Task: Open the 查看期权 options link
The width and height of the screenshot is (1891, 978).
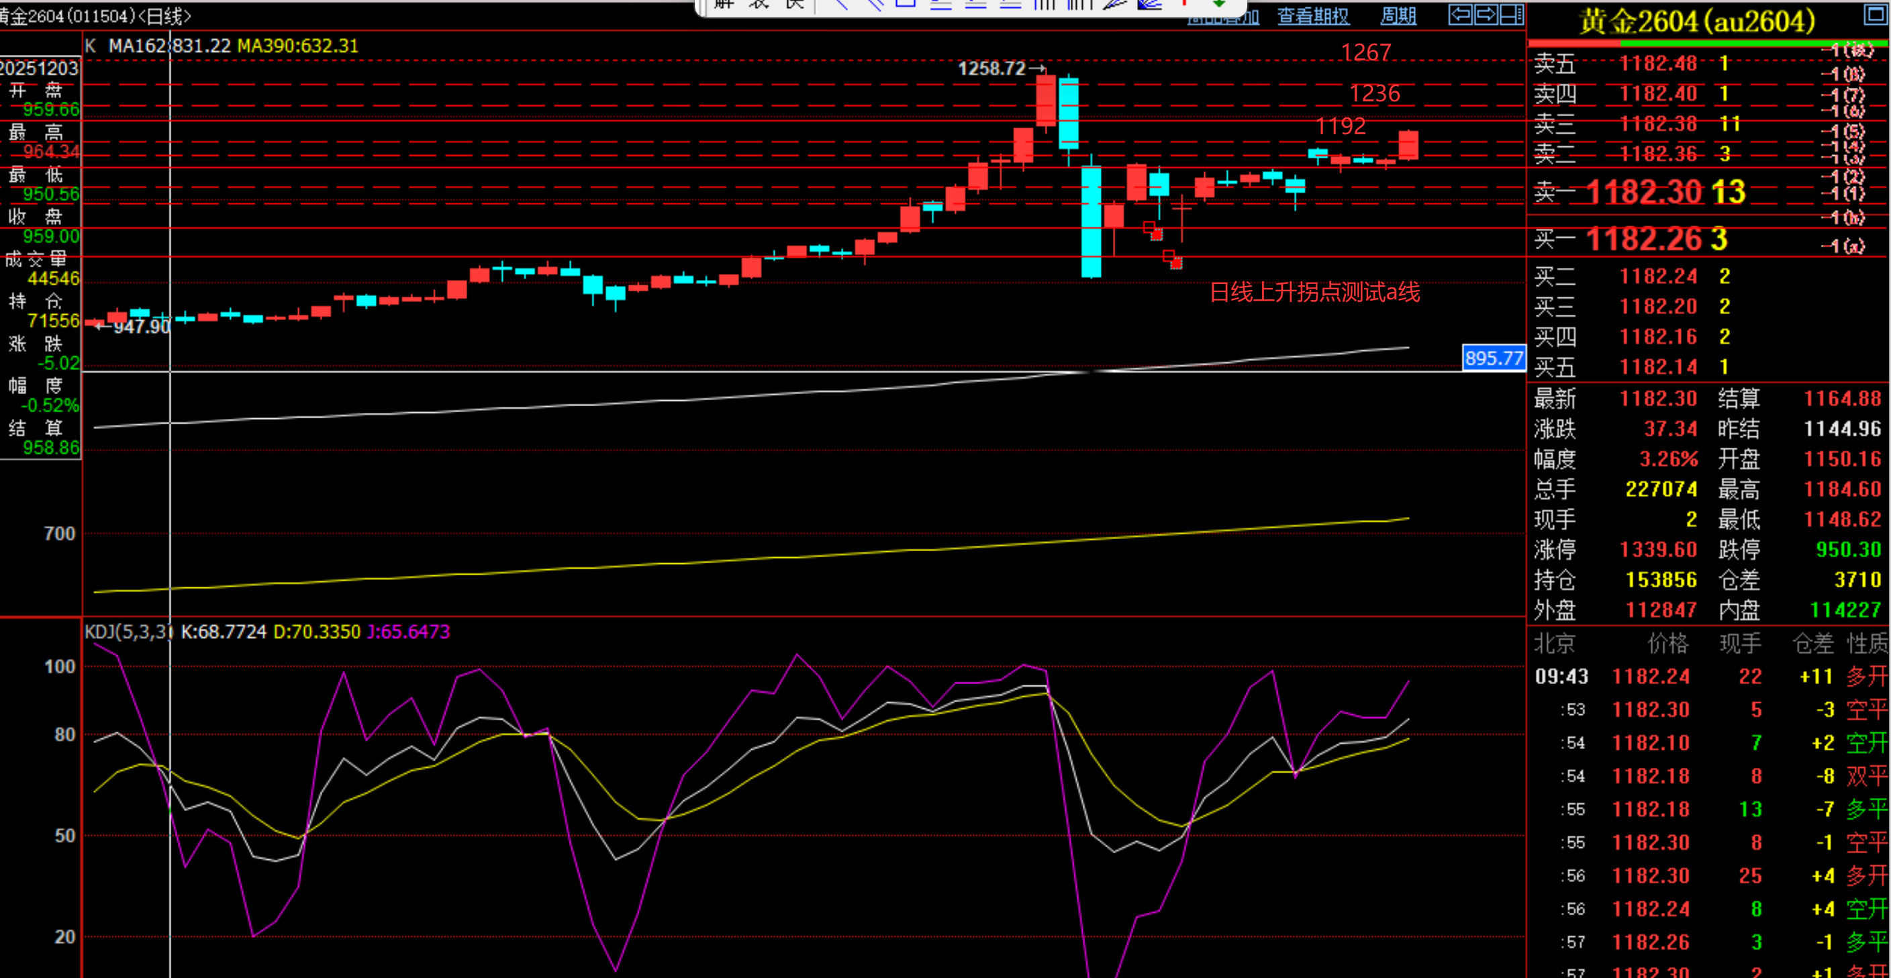Action: (x=1313, y=16)
